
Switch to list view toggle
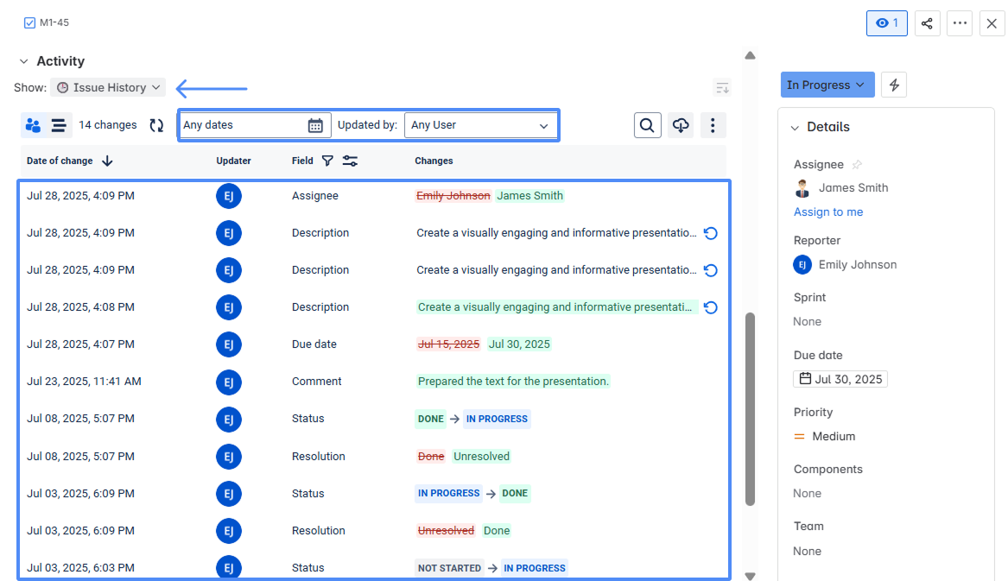(x=59, y=125)
